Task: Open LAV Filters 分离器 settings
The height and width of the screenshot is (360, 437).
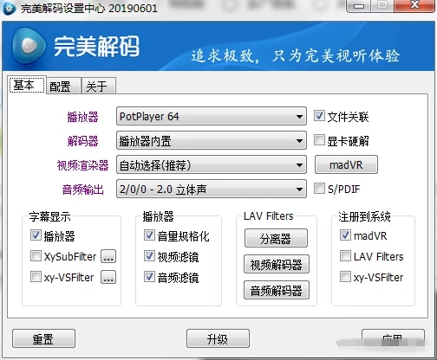Action: pyautogui.click(x=276, y=238)
